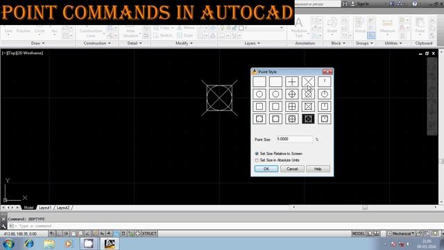Switch to AutoCAD taskbar icon
444x250 pixels.
tap(110, 244)
